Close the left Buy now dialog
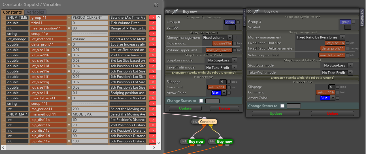Image resolution: width=366 pixels, height=154 pixels. click(x=168, y=12)
